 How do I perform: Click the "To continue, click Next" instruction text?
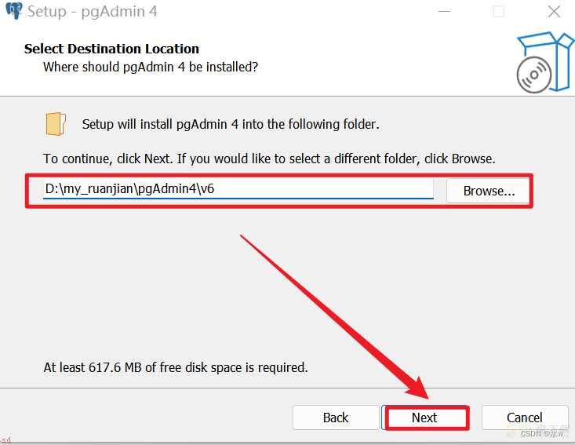(x=269, y=159)
